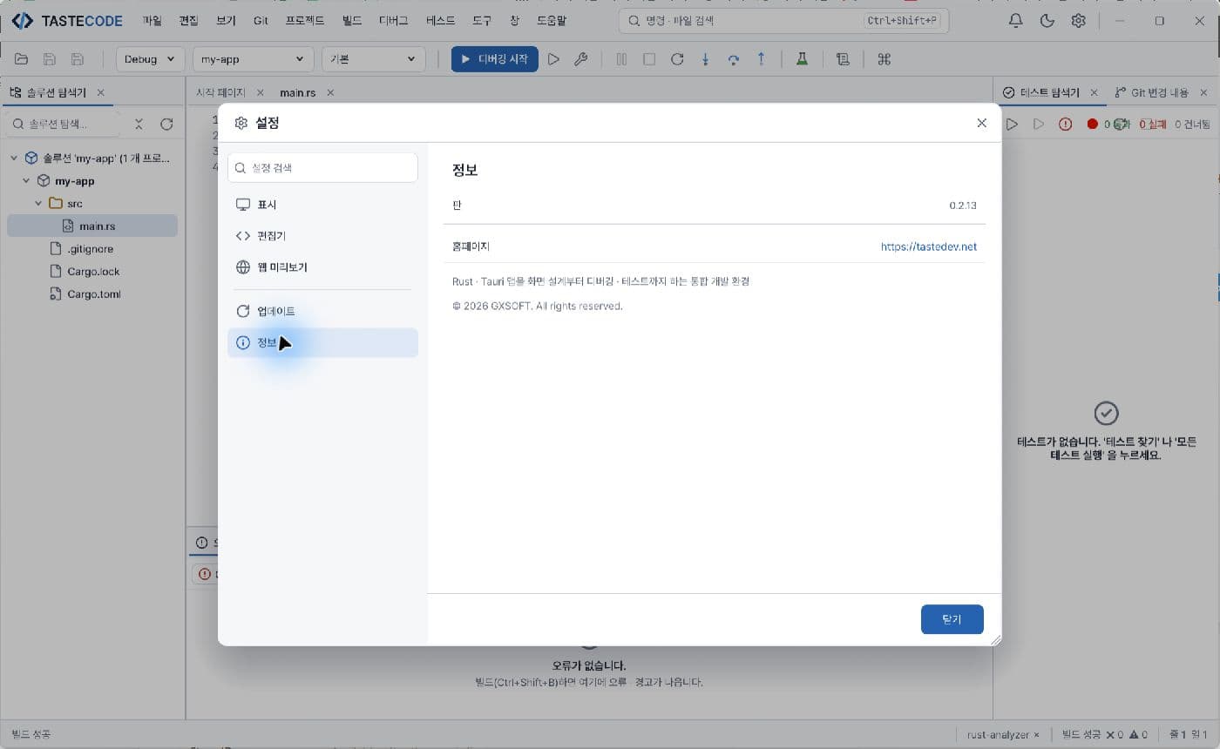
Task: Click the failed-tests warning circle icon
Action: (x=1065, y=125)
